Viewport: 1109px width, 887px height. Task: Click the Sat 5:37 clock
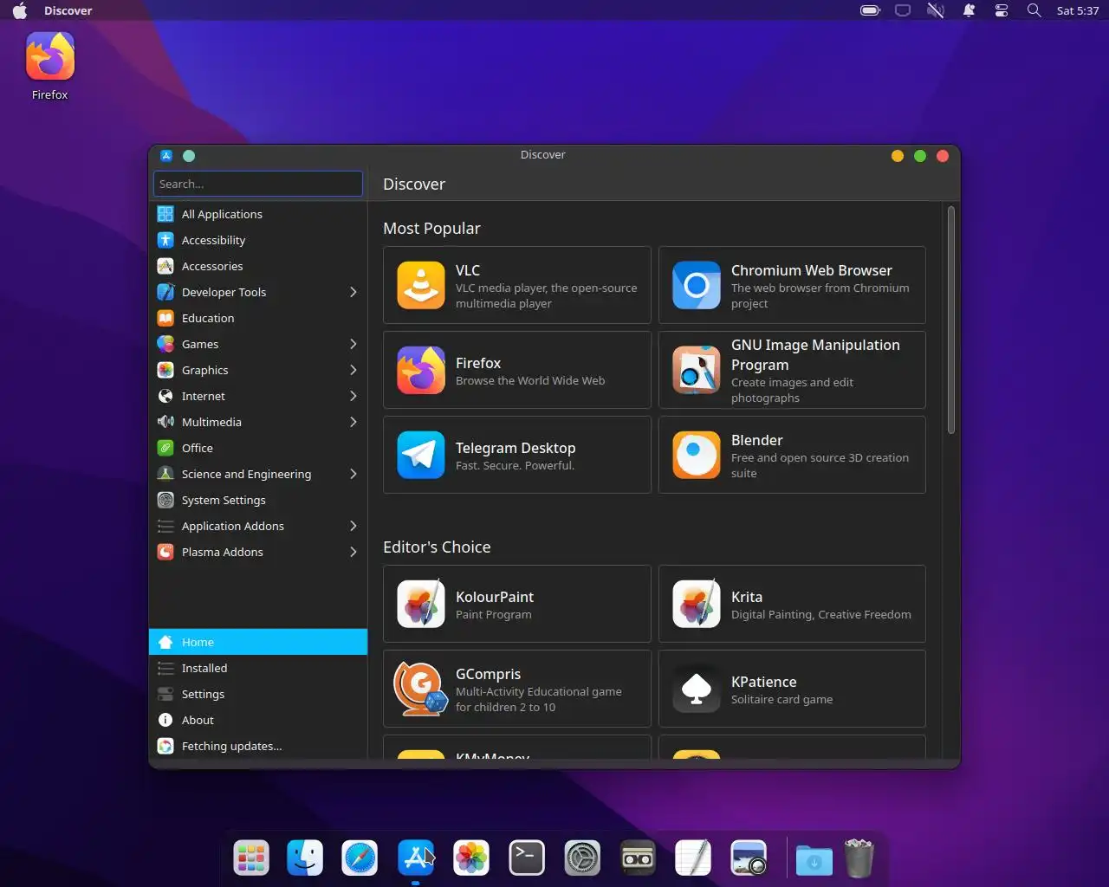click(1078, 10)
